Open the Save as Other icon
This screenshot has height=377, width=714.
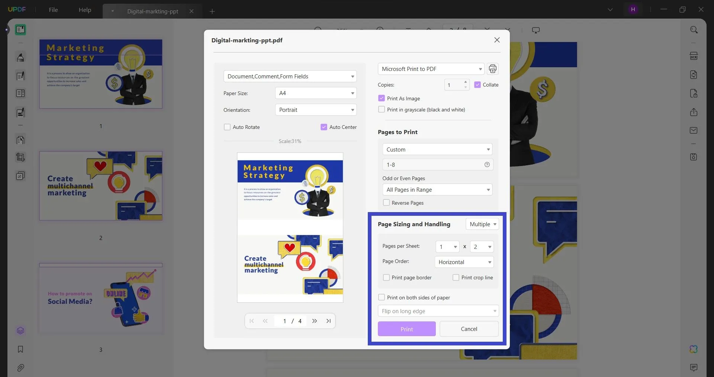click(x=694, y=157)
